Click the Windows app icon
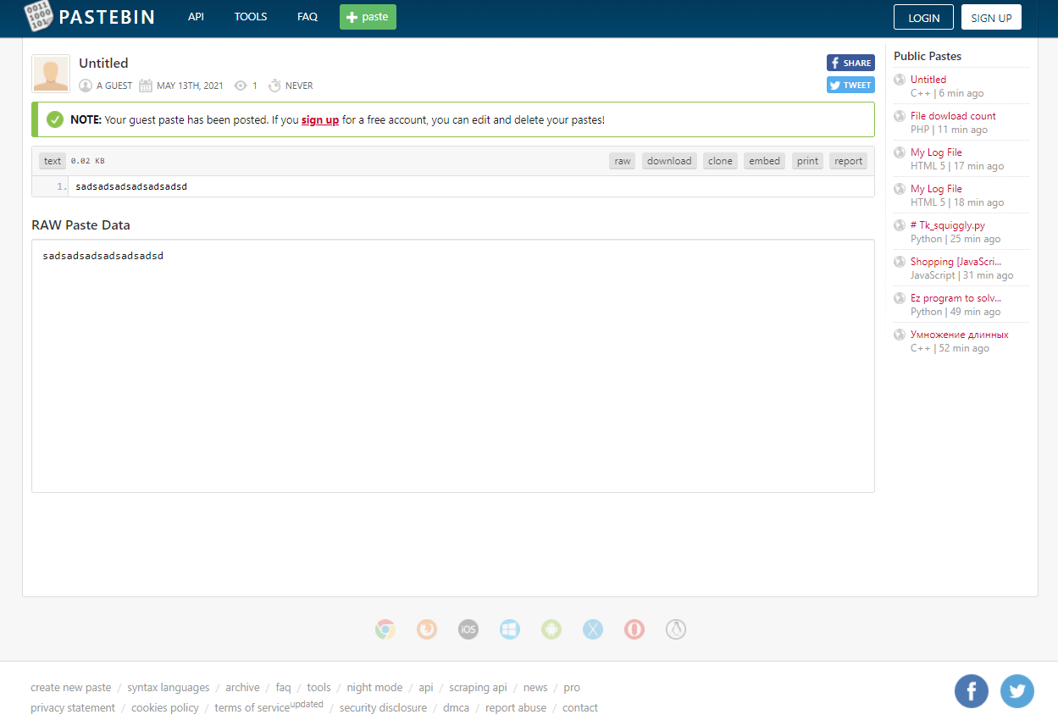 (510, 629)
